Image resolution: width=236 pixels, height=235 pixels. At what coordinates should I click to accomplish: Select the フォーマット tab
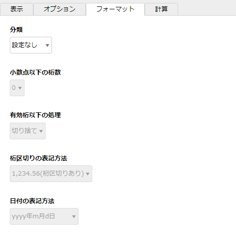(x=115, y=9)
